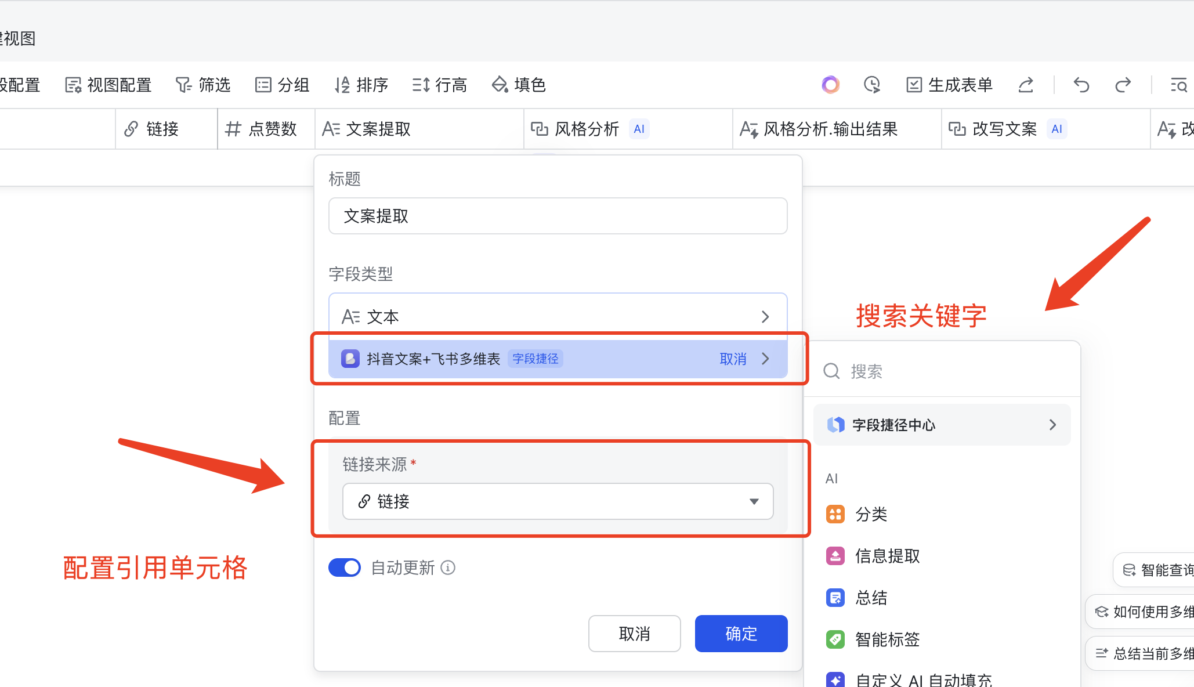1194x687 pixels.
Task: Click the 抖音文案+飞书多维表 shortcut icon
Action: click(x=350, y=359)
